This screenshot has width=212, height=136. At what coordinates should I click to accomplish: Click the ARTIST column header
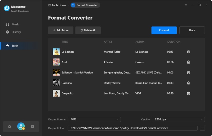click(108, 42)
